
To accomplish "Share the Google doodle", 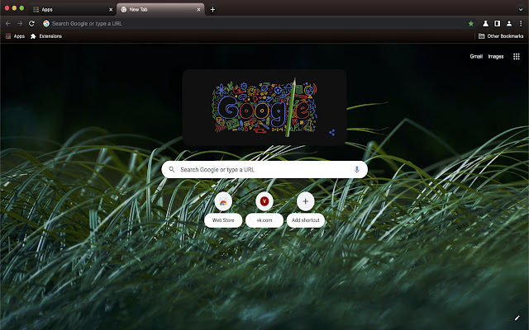I will click(332, 133).
